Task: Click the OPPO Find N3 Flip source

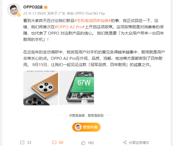Action: (x=90, y=13)
